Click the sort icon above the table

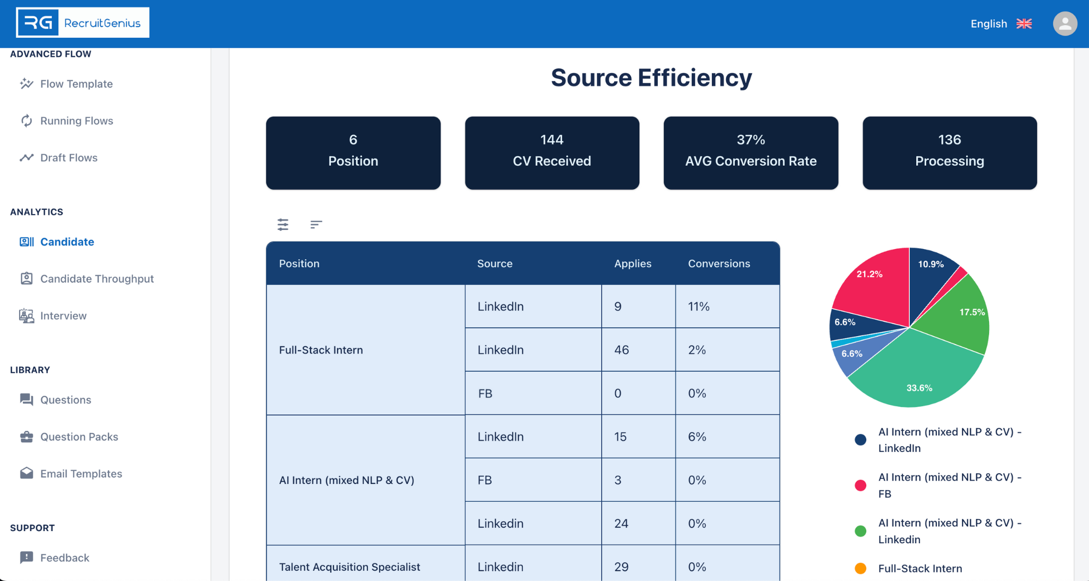tap(316, 224)
